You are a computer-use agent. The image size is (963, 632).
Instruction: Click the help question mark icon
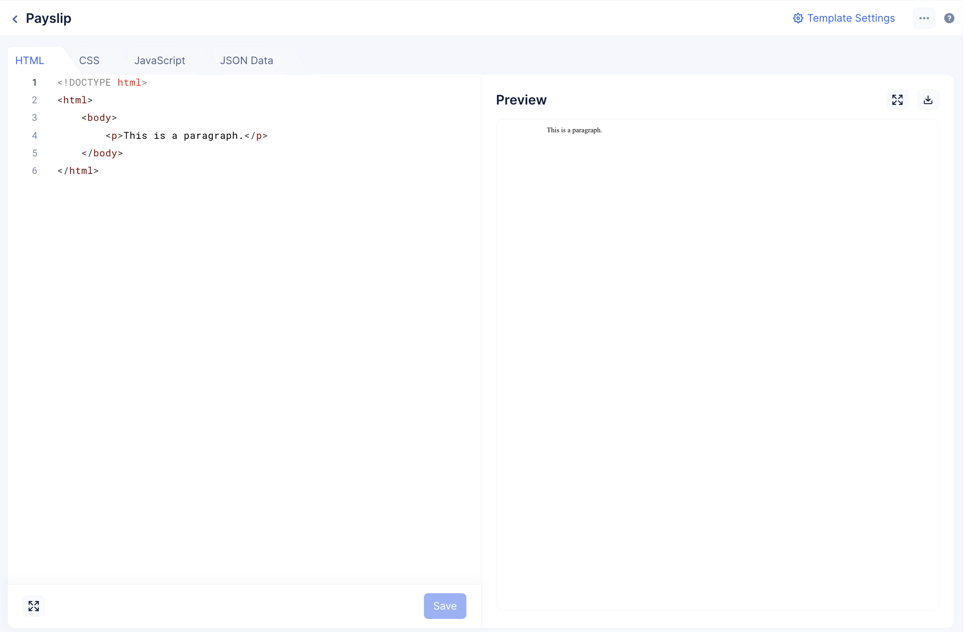[x=949, y=18]
